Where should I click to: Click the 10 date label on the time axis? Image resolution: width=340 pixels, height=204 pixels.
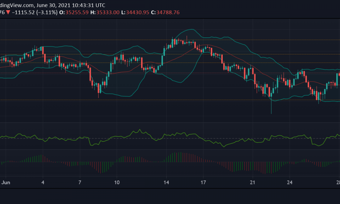[117, 182]
